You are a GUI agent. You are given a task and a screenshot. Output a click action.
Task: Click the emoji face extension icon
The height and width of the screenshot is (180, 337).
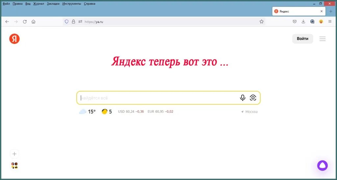321,21
